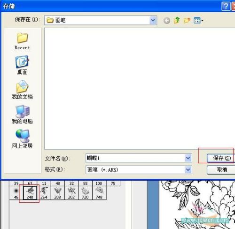Viewport: 235px width, 229px height.
Task: Click the Back navigation arrow
Action: [x=167, y=21]
